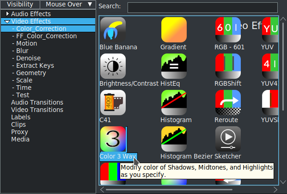Pick the Histogram Bezier effect icon
The width and height of the screenshot is (287, 194).
tap(174, 139)
